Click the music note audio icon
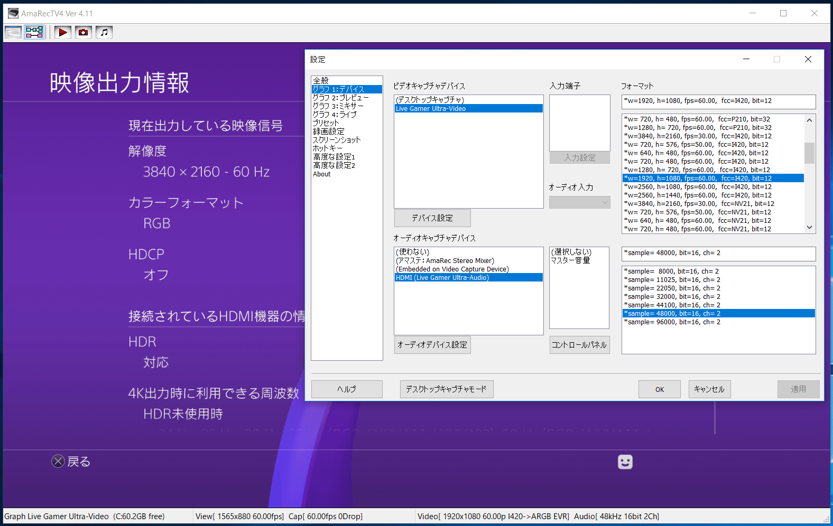 pos(104,32)
